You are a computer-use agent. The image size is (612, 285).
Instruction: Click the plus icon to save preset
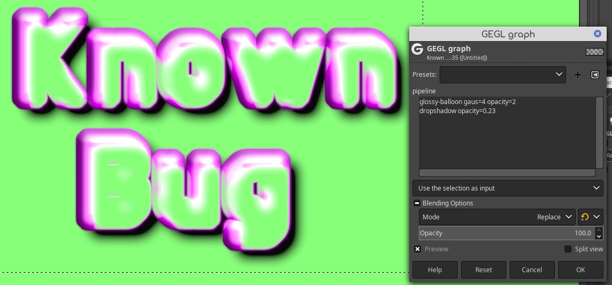click(578, 75)
